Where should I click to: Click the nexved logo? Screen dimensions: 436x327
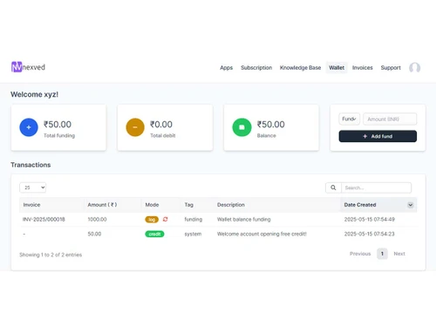pos(28,67)
